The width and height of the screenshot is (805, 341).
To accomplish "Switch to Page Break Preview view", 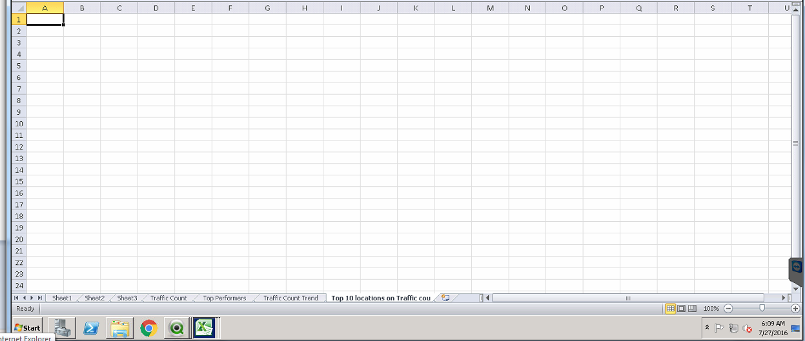I will pos(692,309).
